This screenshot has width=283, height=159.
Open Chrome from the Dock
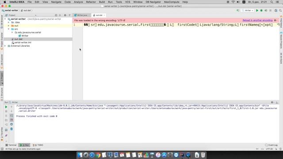98,155
